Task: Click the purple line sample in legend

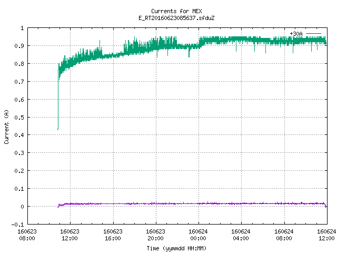Action: pos(313,34)
